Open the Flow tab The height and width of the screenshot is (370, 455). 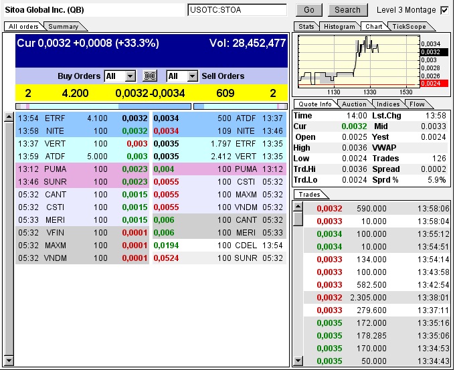[x=417, y=104]
